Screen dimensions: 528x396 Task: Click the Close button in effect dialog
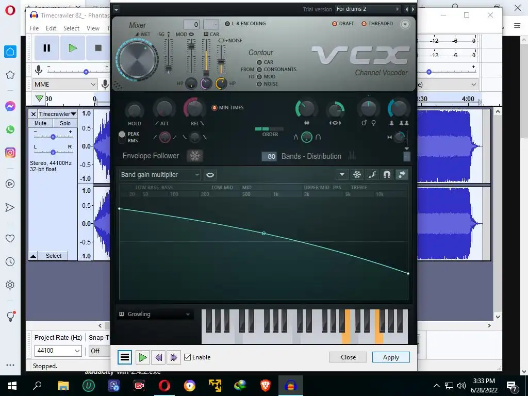(348, 357)
